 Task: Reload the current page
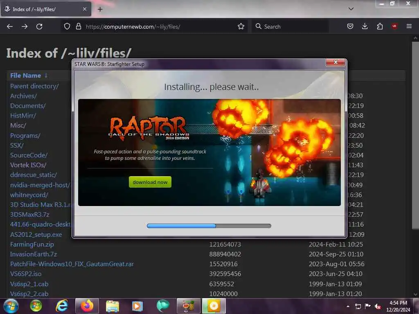39,27
